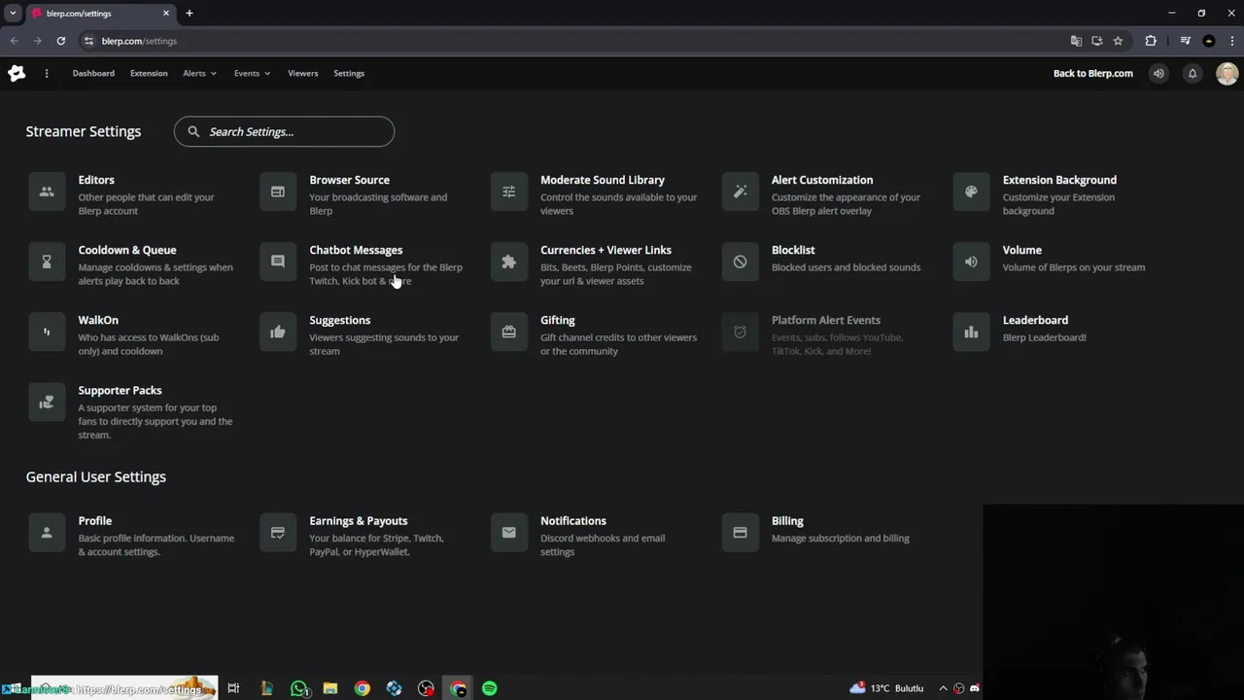Click the Profile person icon
Viewport: 1244px width, 700px height.
47,533
